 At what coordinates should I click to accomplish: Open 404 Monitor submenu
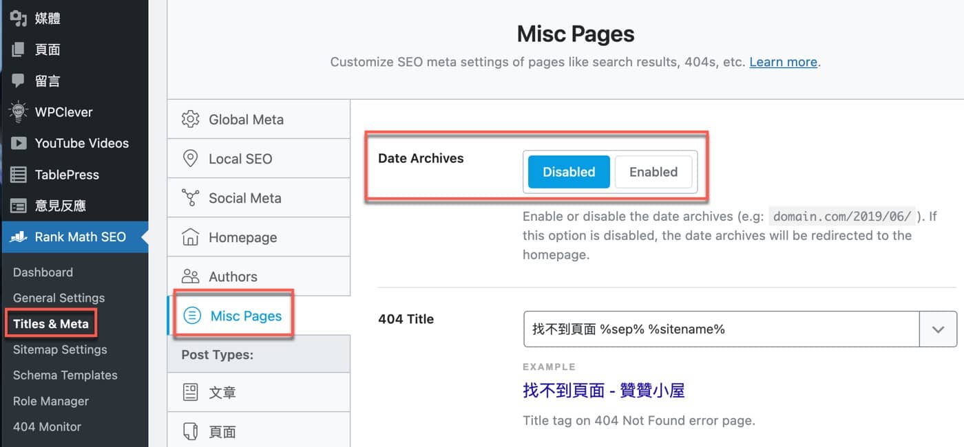point(47,426)
